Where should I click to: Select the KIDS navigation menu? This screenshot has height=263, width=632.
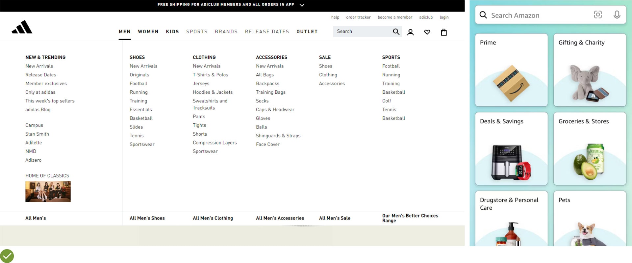(x=172, y=32)
